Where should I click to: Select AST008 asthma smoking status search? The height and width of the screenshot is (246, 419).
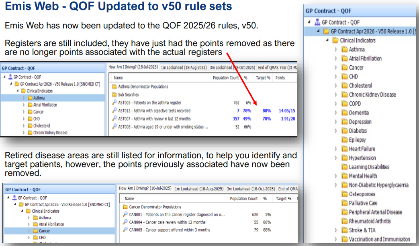pos(163,127)
